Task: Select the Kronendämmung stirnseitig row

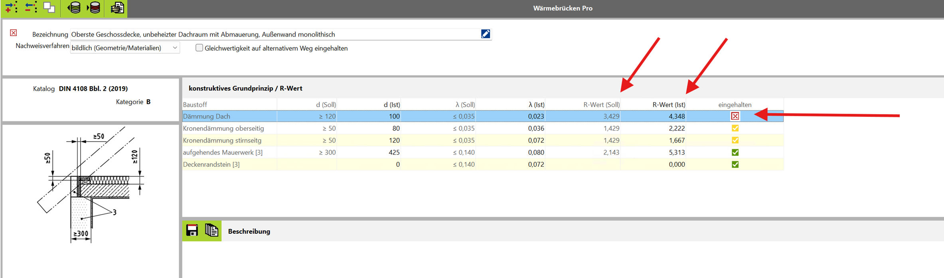Action: tap(222, 140)
